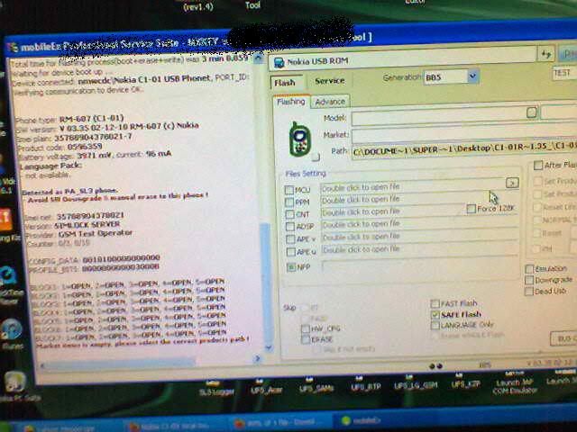Viewport: 577px width, 432px height.
Task: Click the 'GSM Test Operator' provider line
Action: [x=95, y=234]
